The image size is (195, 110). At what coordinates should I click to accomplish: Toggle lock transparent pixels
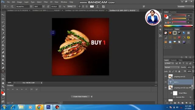170,71
